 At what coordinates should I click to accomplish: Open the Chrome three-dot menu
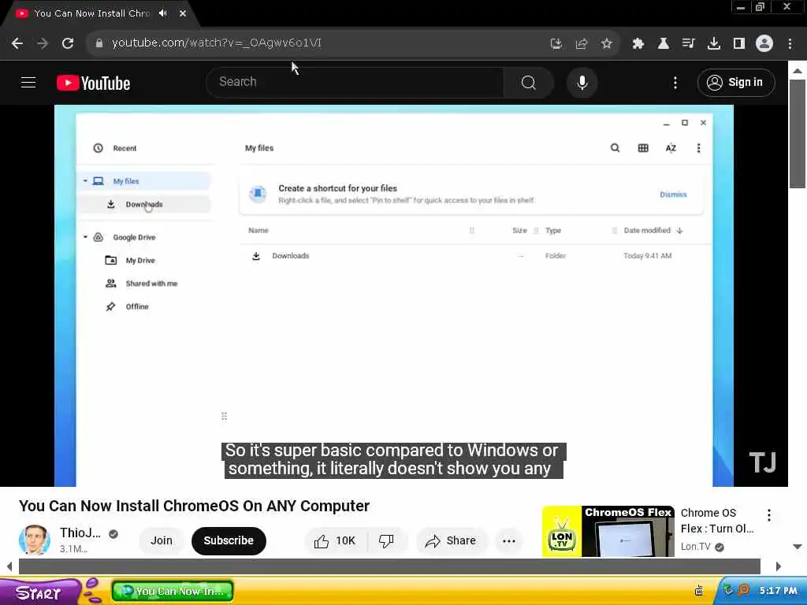pyautogui.click(x=790, y=44)
